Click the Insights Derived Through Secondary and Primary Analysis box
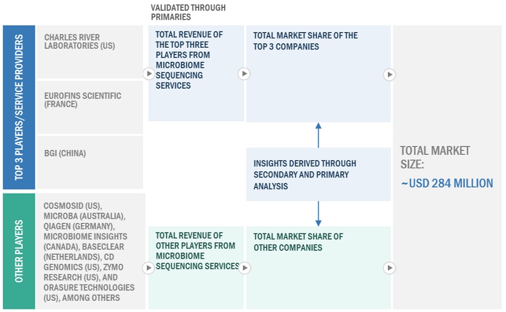Viewport: 506px width, 312px height. point(318,175)
